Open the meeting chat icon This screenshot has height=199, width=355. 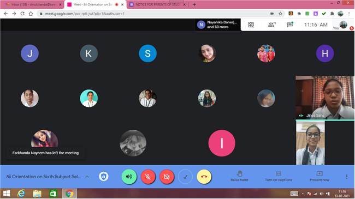[290, 25]
